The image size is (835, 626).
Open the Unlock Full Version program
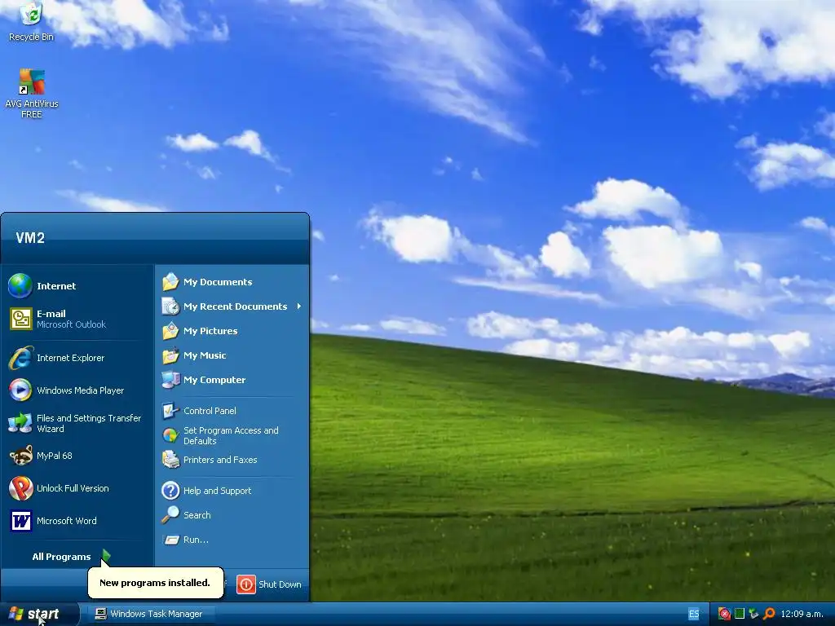click(x=77, y=488)
